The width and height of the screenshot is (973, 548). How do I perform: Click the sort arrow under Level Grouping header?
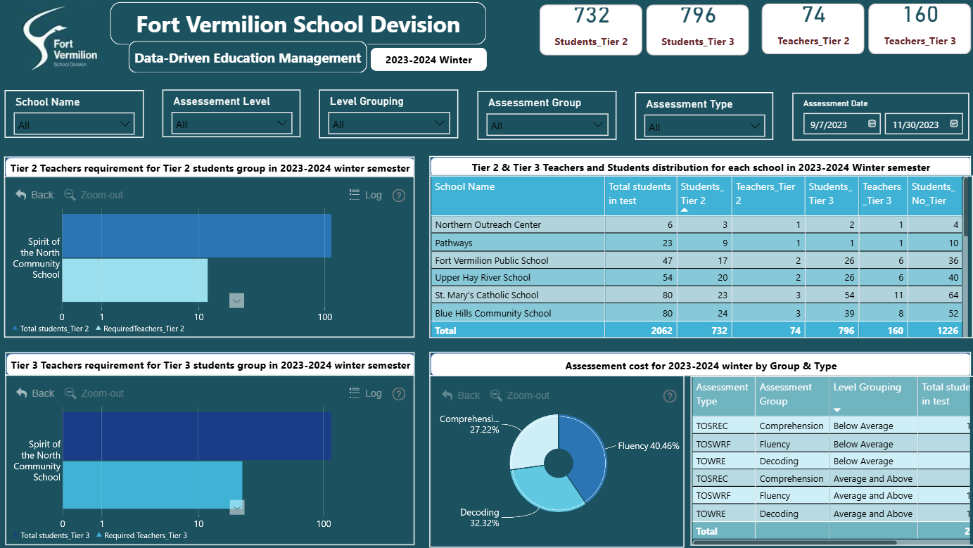(837, 410)
